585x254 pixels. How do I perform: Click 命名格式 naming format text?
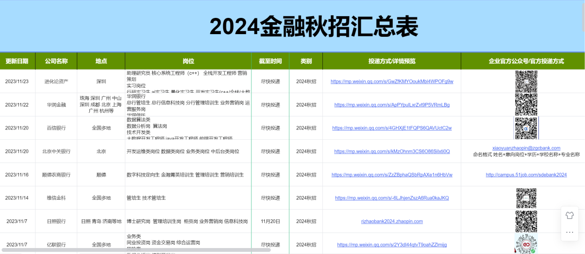pyautogui.click(x=526, y=154)
